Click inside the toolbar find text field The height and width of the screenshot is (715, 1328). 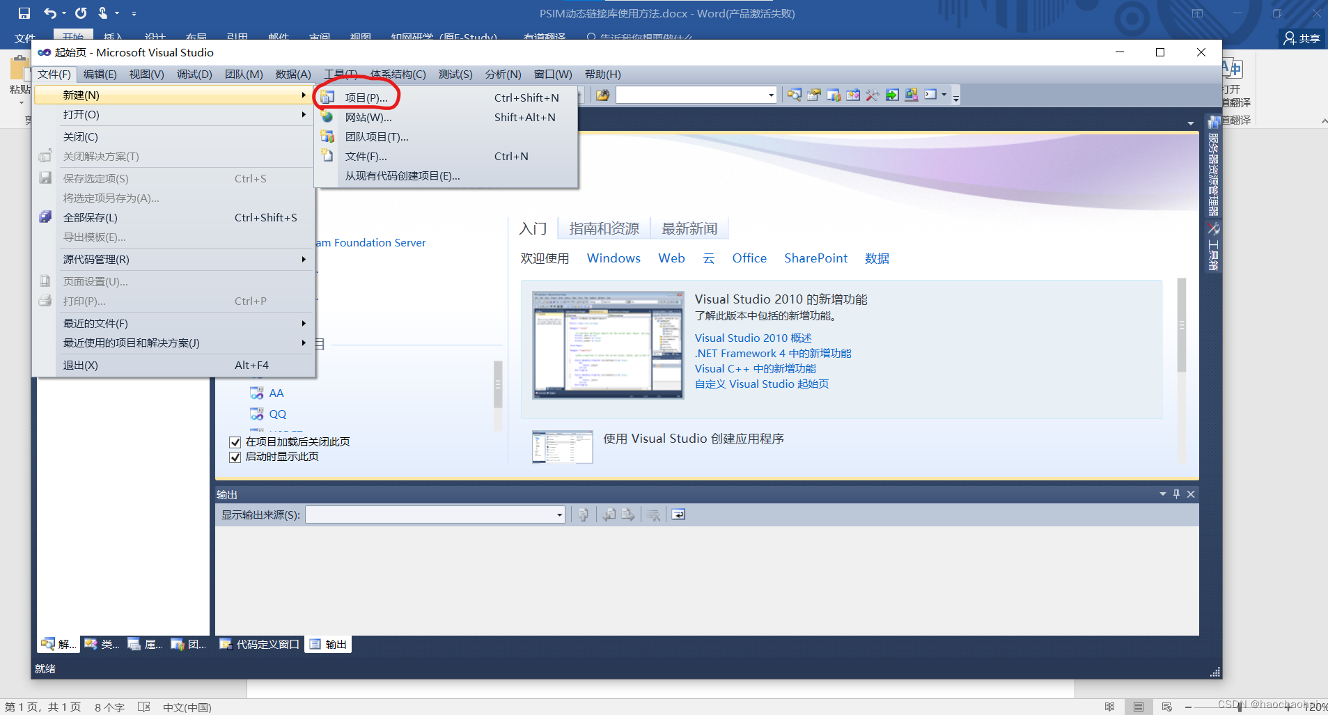point(691,95)
